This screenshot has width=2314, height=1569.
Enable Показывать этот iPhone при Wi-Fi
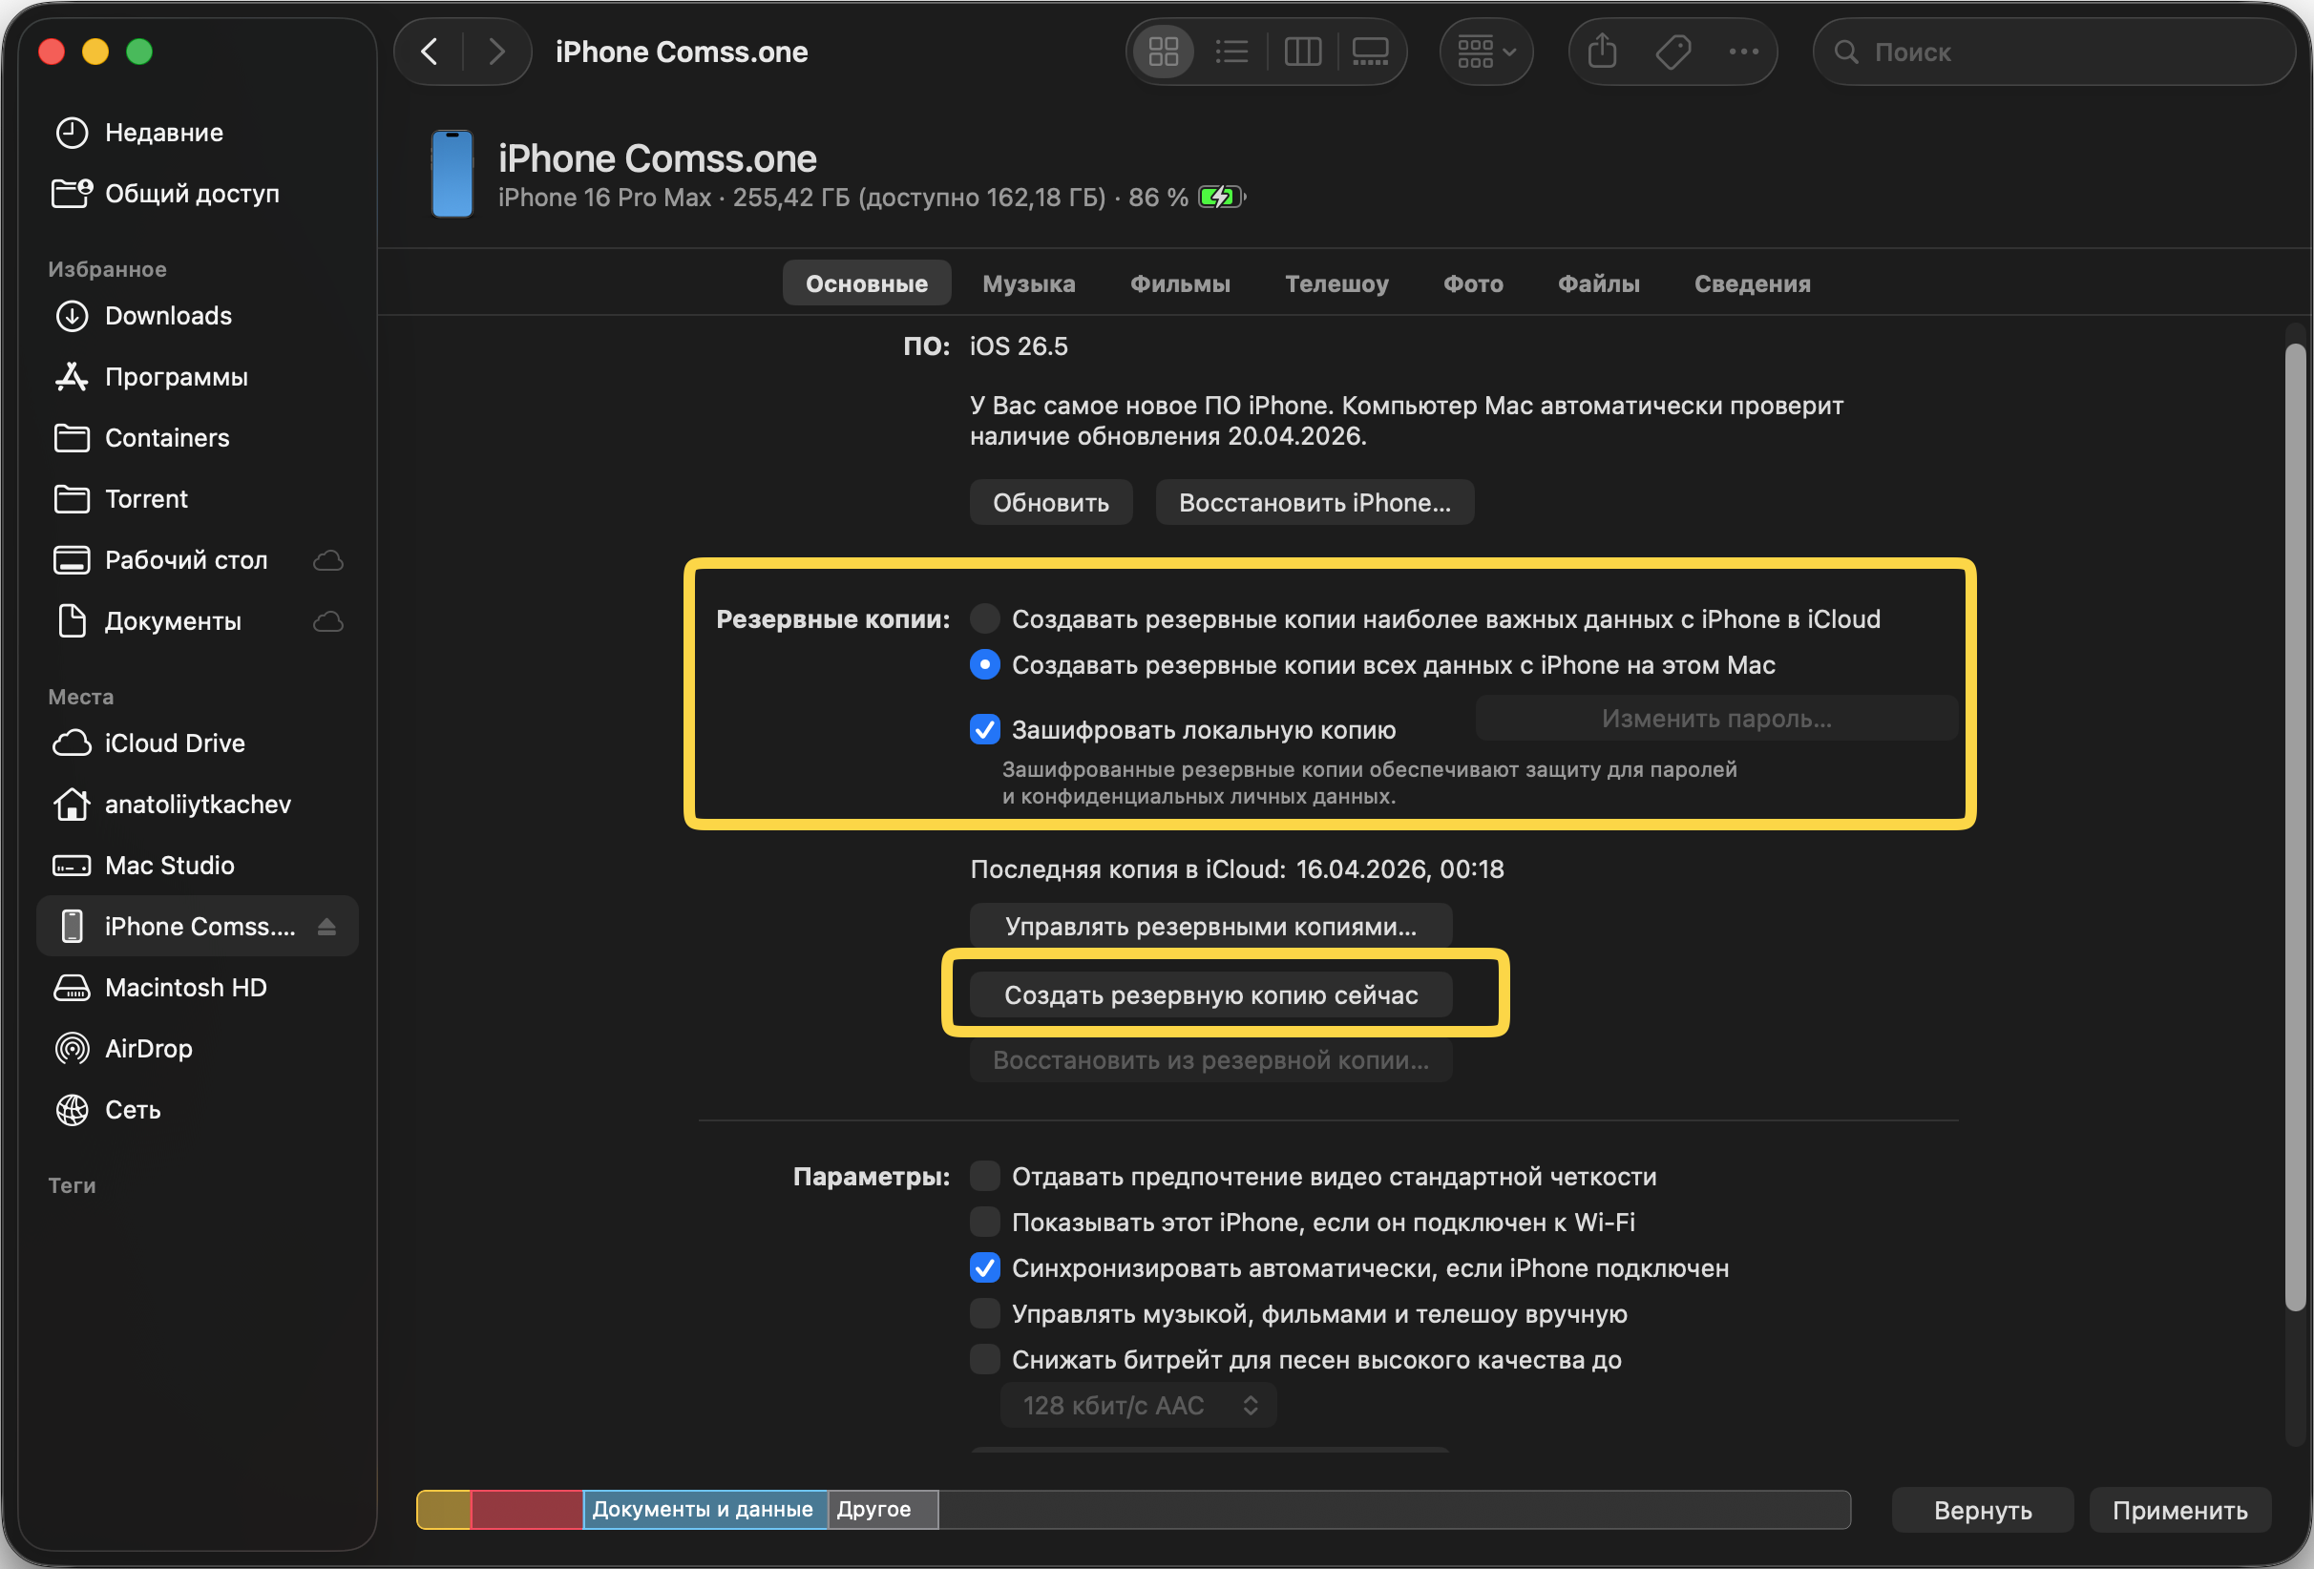[x=984, y=1222]
